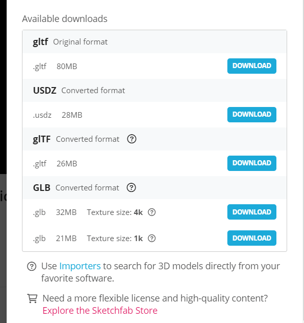Click the Available downloads heading
304x323 pixels.
65,19
